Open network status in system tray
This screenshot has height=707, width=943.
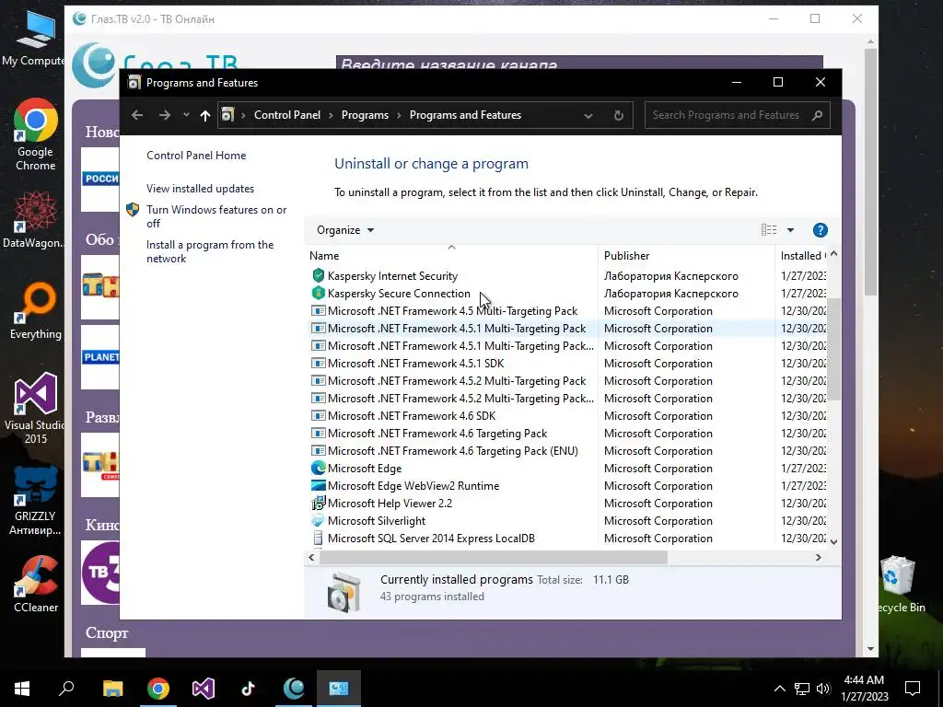802,689
